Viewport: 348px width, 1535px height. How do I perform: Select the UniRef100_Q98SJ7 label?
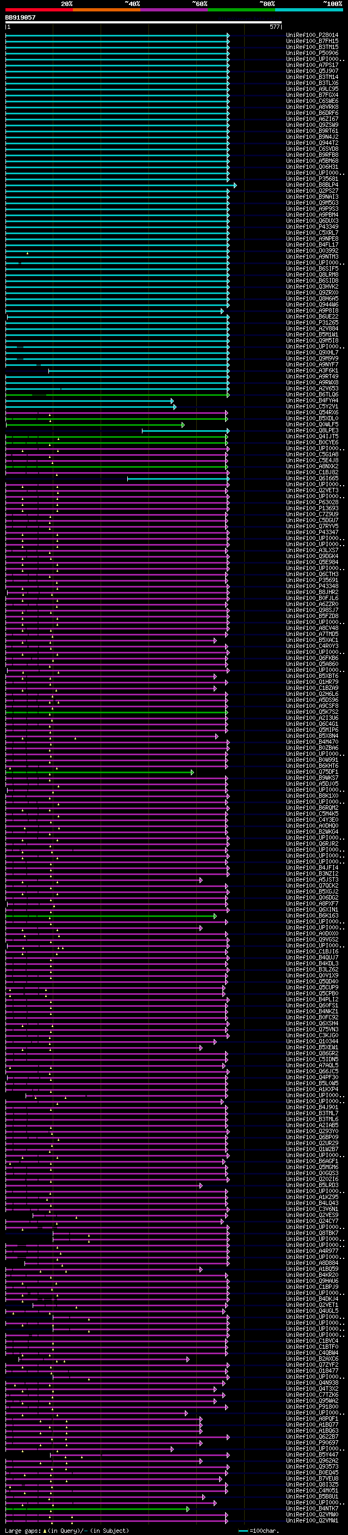(312, 610)
